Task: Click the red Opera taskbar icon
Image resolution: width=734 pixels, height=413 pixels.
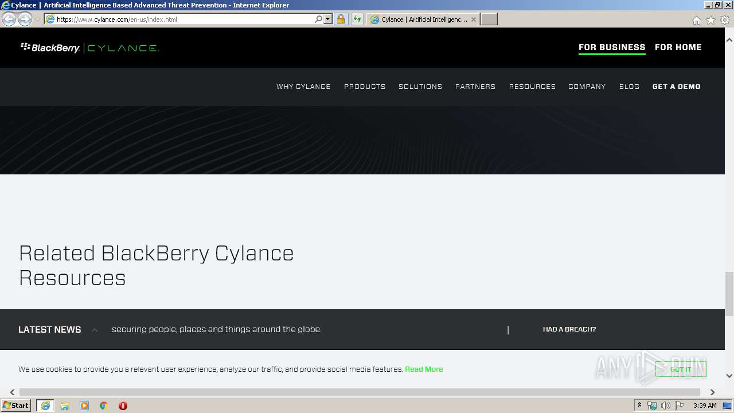Action: (x=123, y=406)
